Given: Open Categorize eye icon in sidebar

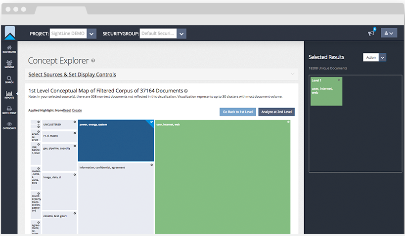Looking at the screenshot, I should [x=9, y=125].
